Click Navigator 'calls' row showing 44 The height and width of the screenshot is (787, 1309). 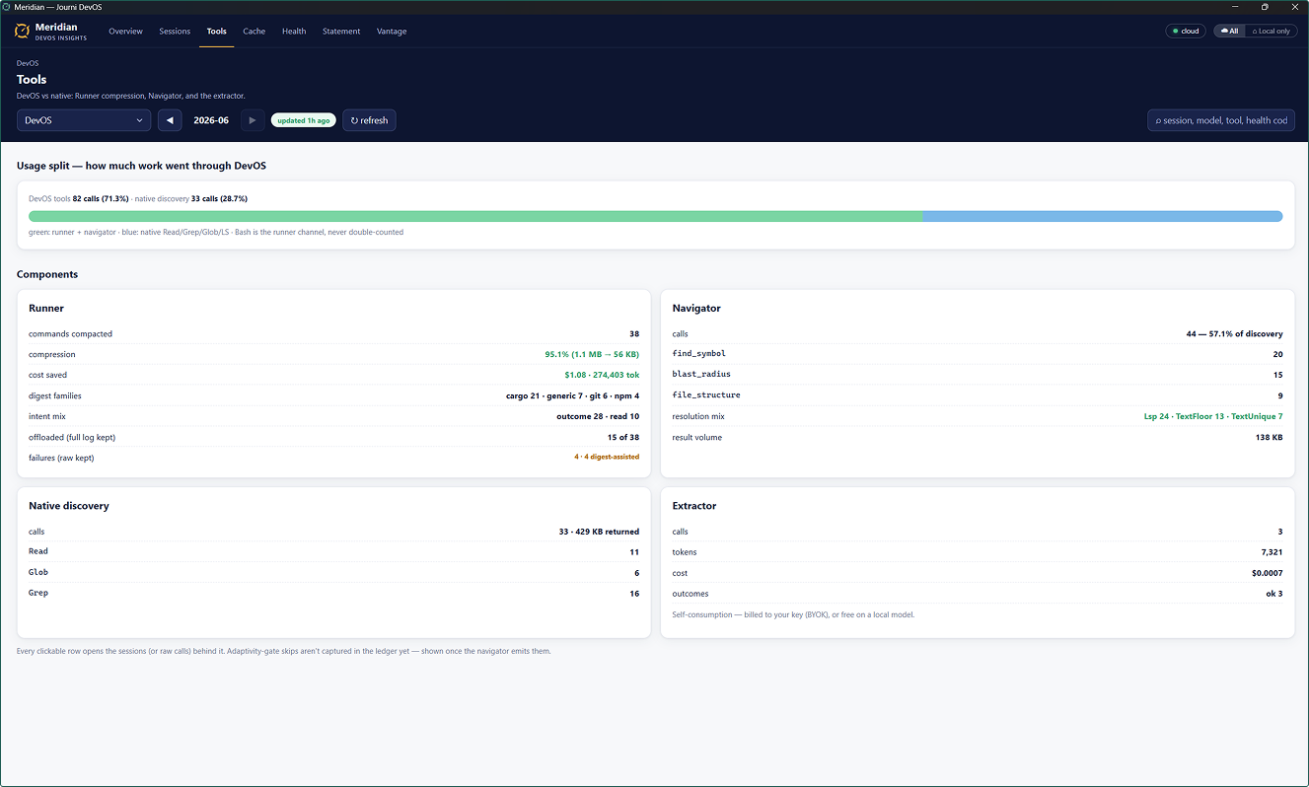[x=978, y=333]
